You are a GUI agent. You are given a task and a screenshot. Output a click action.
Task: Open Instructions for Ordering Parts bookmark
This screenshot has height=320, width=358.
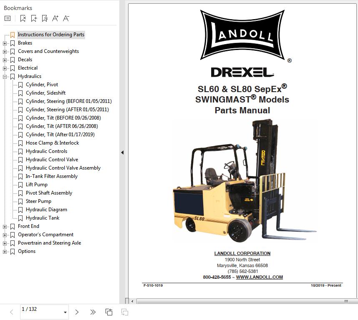[51, 35]
